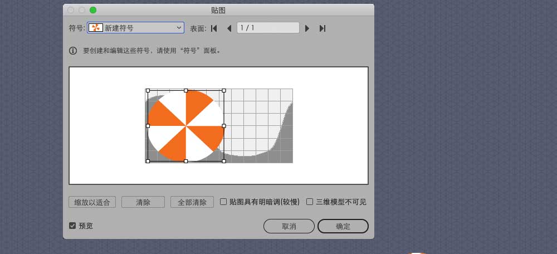Click the green zoom window button
This screenshot has height=254, width=557.
(92, 10)
